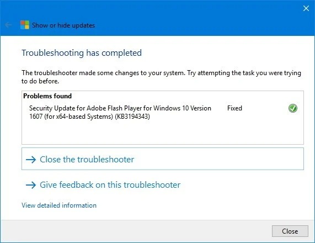This screenshot has height=243, width=315.
Task: Click the troubleshooter made some changes message
Action: tap(161, 77)
